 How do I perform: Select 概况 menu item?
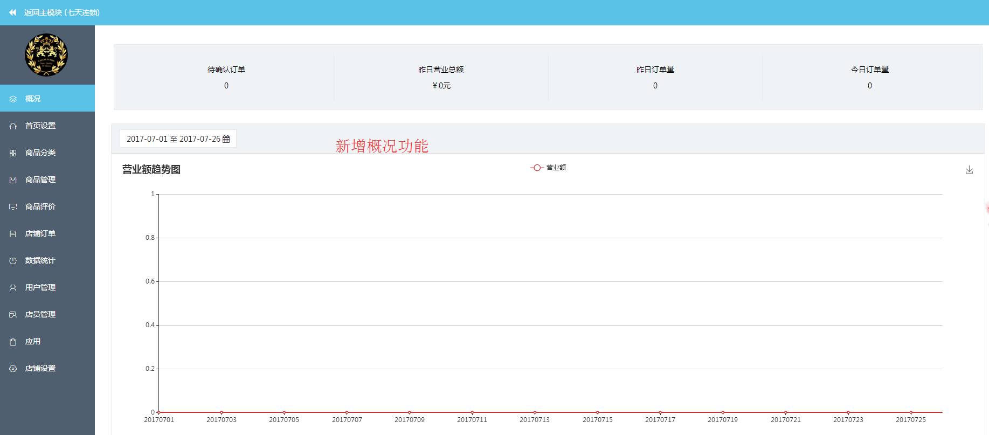tap(47, 98)
